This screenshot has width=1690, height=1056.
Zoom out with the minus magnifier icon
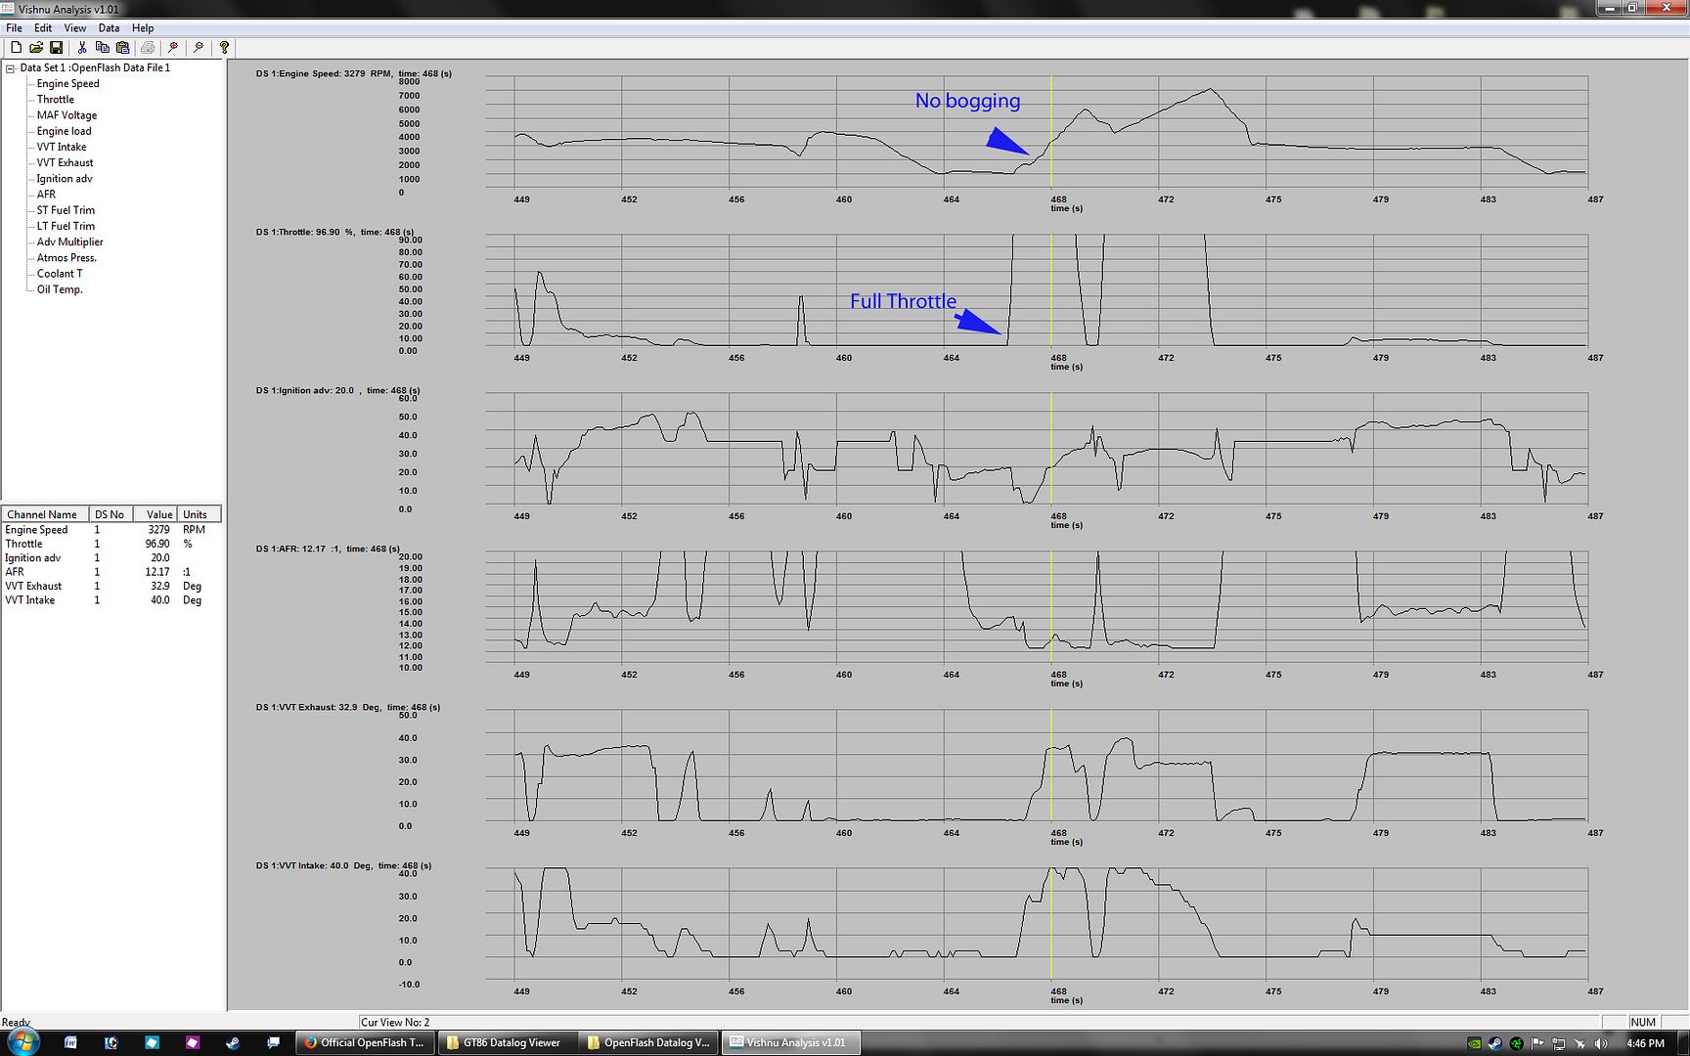click(x=199, y=47)
